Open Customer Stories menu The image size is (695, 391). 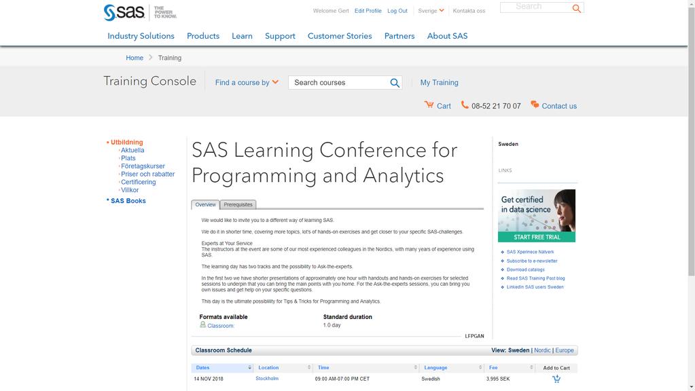[x=340, y=36]
